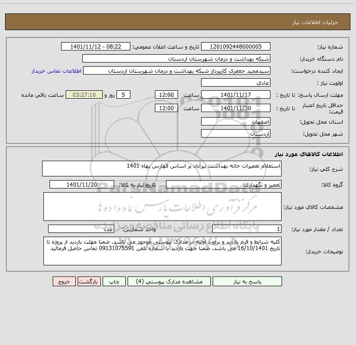
Task: Click the چاپ print button
Action: click(114, 281)
